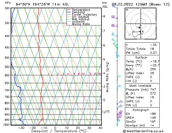Click the LCL level marker
172x133 pixels.
[107, 111]
